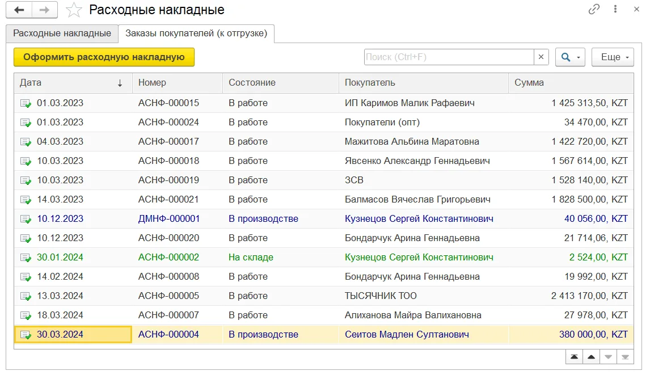Select order number АСНФ-000020

[168, 238]
